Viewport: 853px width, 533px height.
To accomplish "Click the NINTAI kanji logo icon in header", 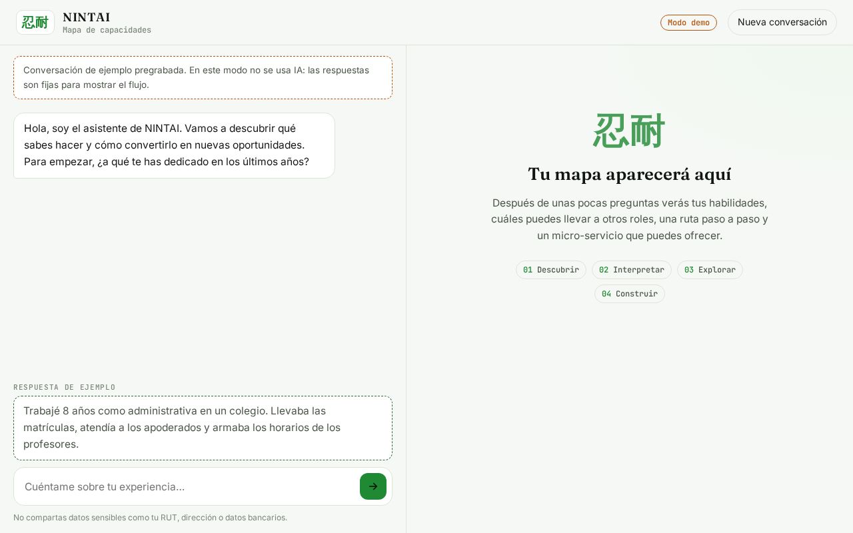I will [35, 22].
